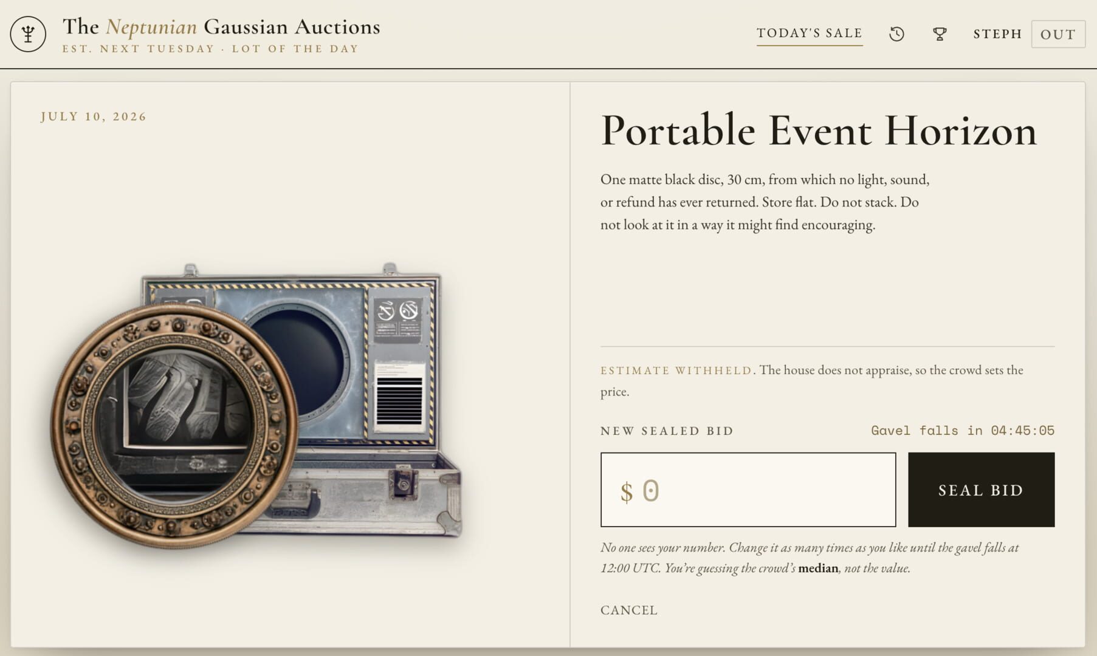This screenshot has width=1097, height=656.
Task: Click the Lot of the Day tagline
Action: coord(295,49)
